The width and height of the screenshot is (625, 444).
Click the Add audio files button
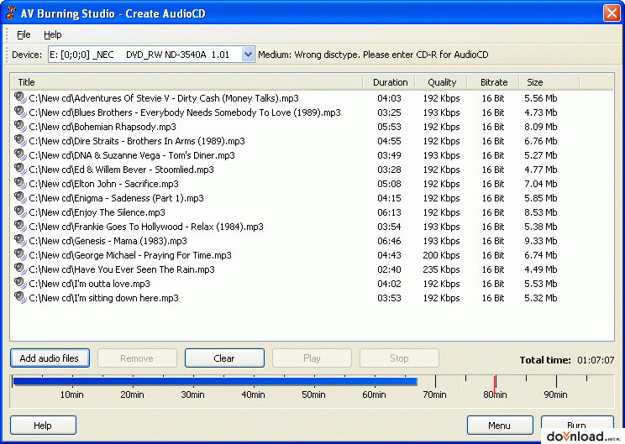click(x=50, y=358)
